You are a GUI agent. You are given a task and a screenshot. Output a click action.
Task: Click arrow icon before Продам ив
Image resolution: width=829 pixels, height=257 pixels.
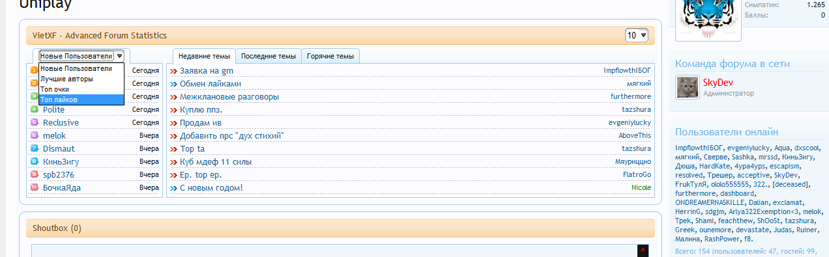[x=173, y=122]
